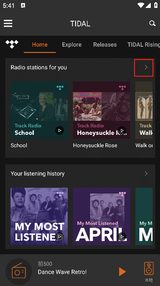Start playback of Dance Wave Retro!
This screenshot has width=160, height=286.
(122, 272)
